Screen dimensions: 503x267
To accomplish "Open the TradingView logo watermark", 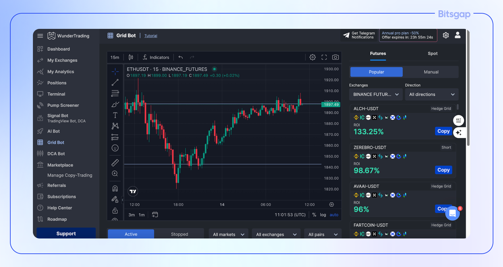I will [133, 191].
